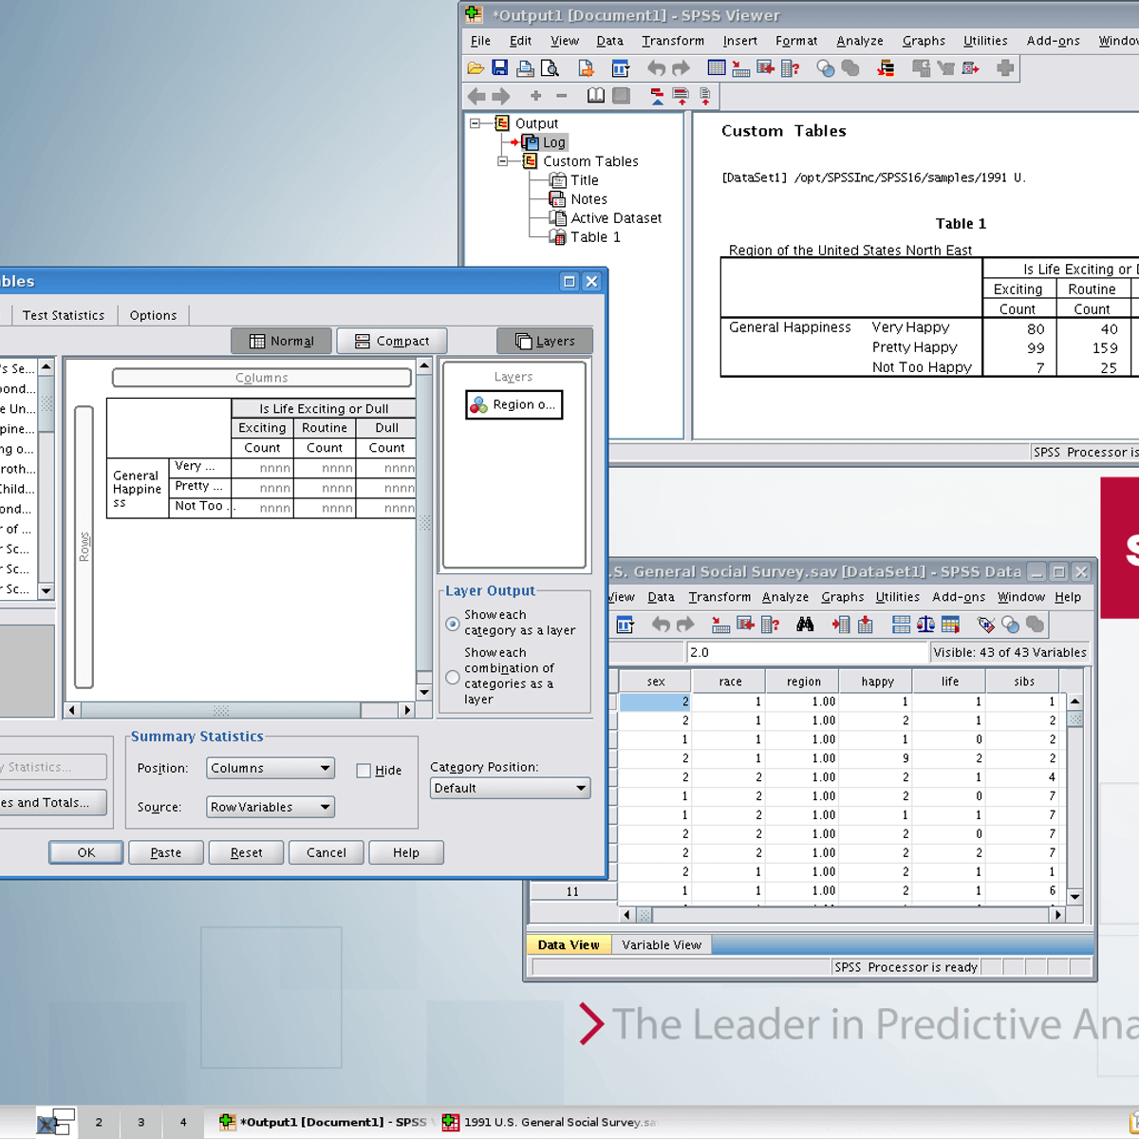Click the Paste button
1139x1139 pixels.
(166, 852)
